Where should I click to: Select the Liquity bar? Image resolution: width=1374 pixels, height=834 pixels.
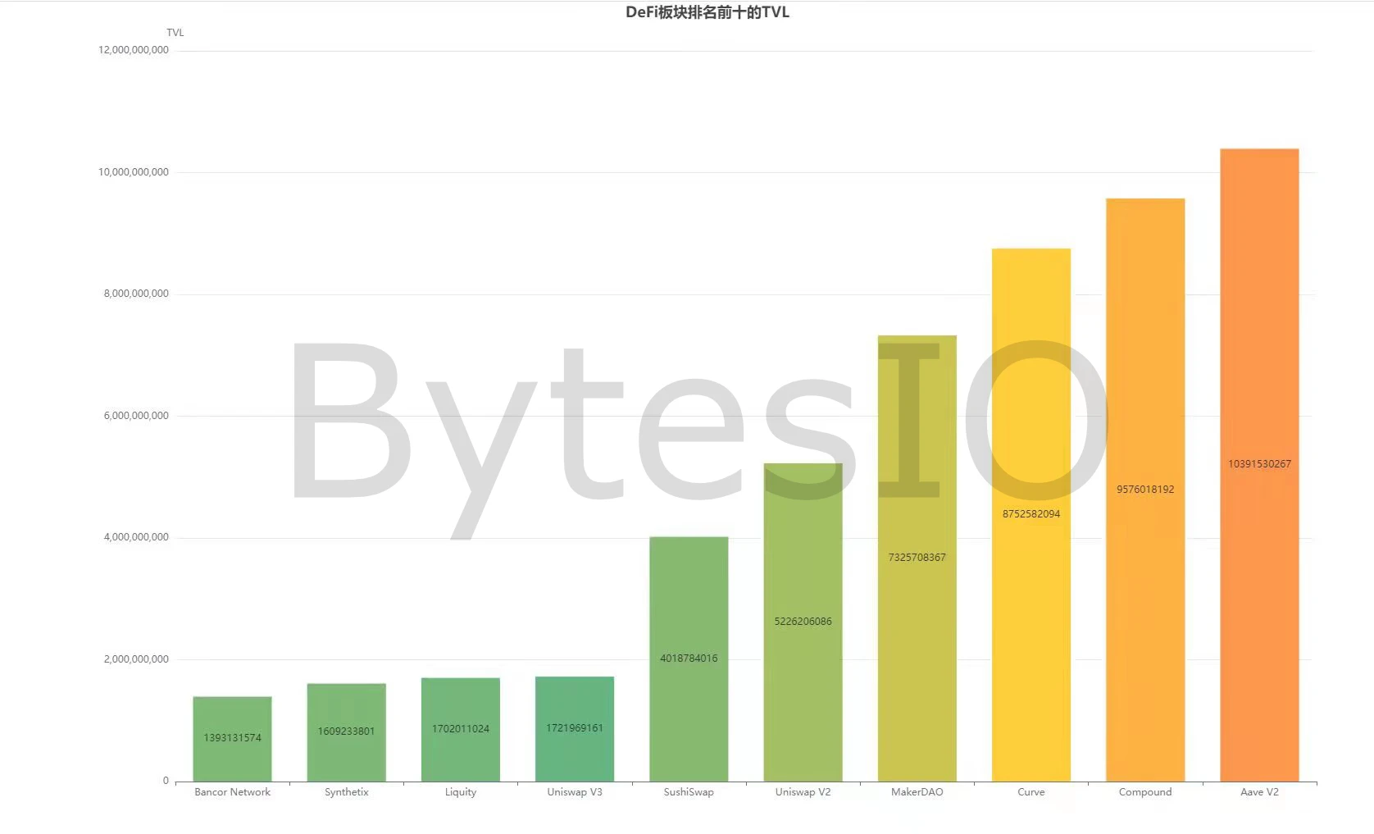461,730
